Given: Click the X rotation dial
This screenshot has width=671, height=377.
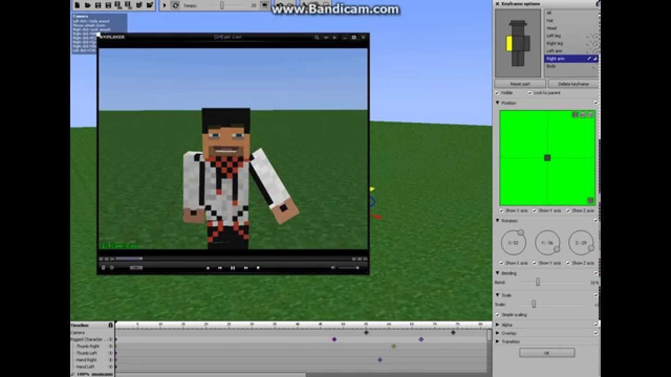Looking at the screenshot, I should tap(514, 243).
